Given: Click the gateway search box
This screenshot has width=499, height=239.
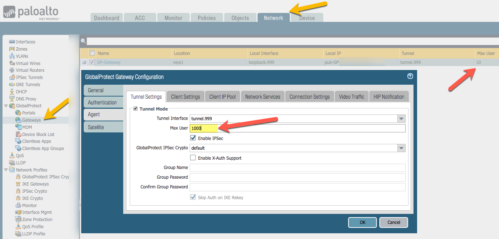Looking at the screenshot, I should click(293, 41).
